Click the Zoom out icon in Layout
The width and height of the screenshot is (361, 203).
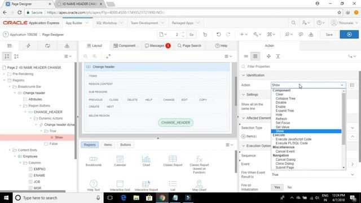coord(85,56)
